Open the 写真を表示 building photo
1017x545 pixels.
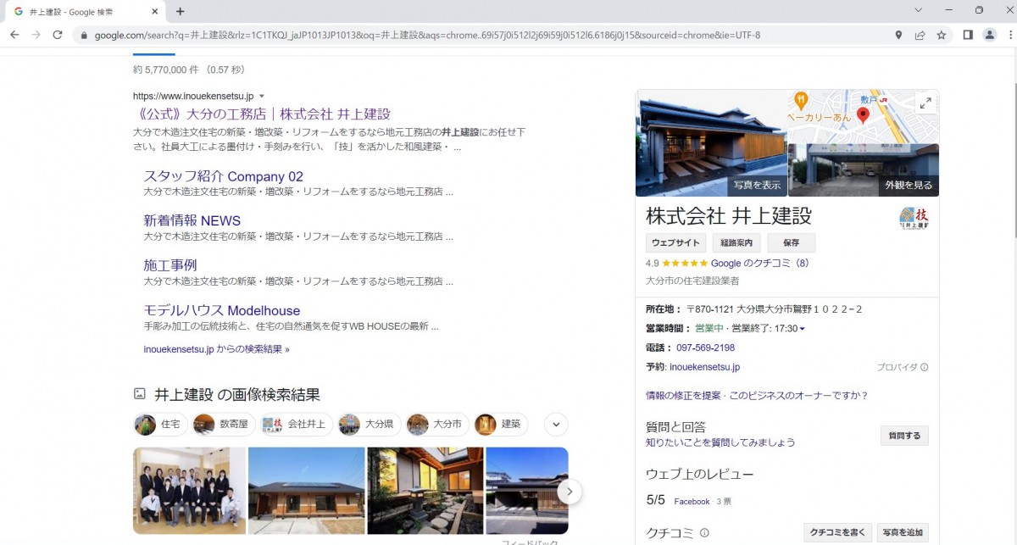tap(711, 143)
